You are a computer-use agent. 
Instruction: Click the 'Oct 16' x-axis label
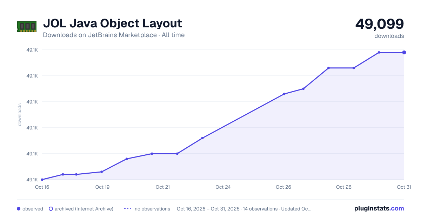[x=42, y=187]
